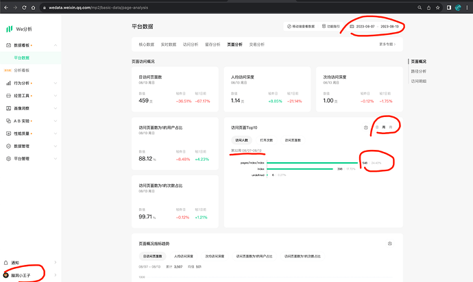Expand the 画像洞察 sidebar section

[x=56, y=108]
